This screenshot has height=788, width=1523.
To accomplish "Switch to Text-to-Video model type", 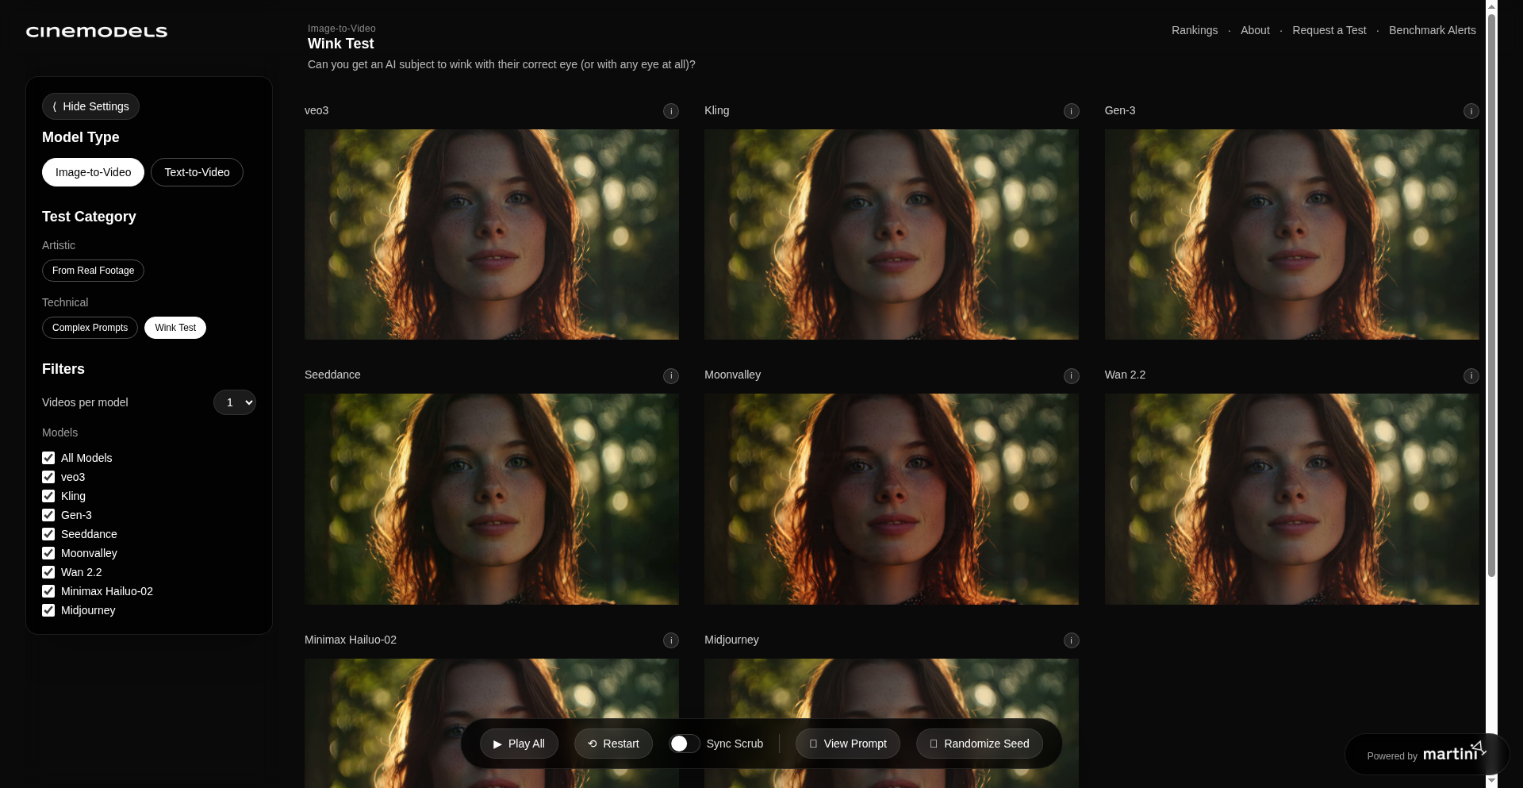I will (197, 172).
